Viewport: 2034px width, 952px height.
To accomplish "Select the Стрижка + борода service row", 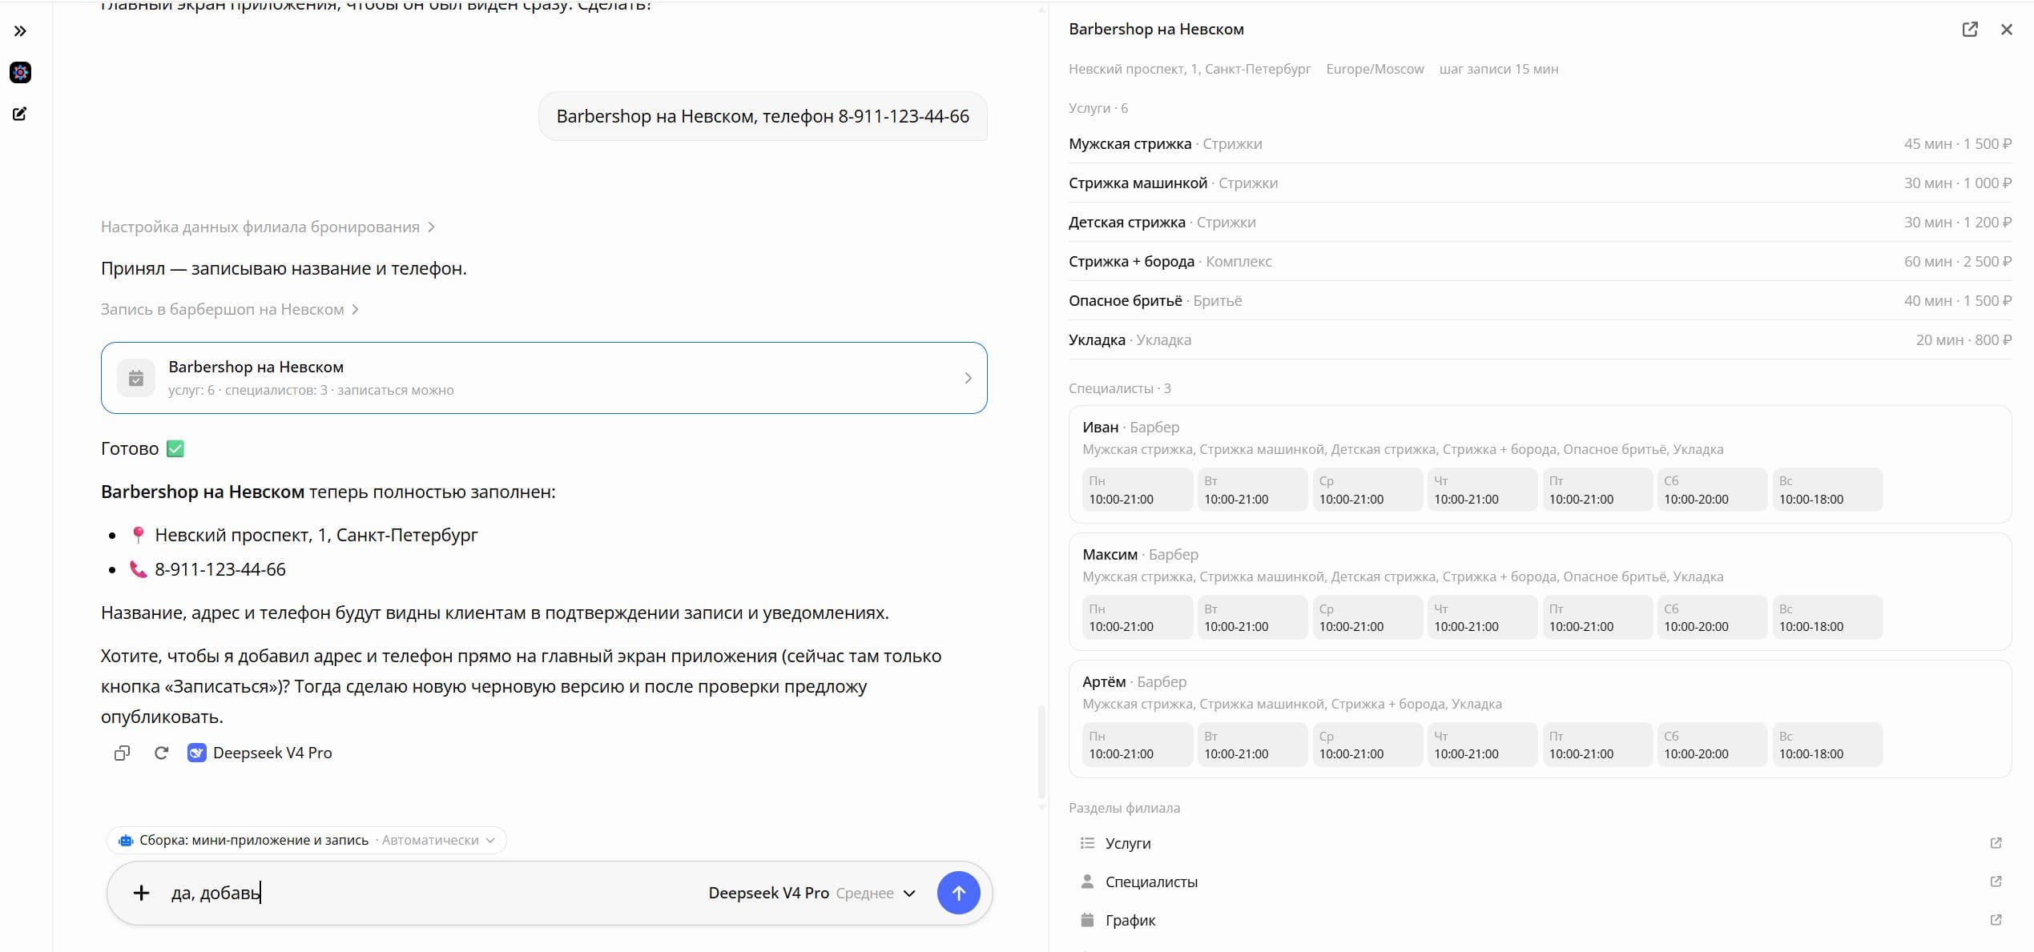I will coord(1541,262).
